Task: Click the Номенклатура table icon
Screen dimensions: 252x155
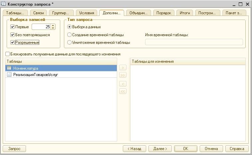Action: [x=9, y=68]
